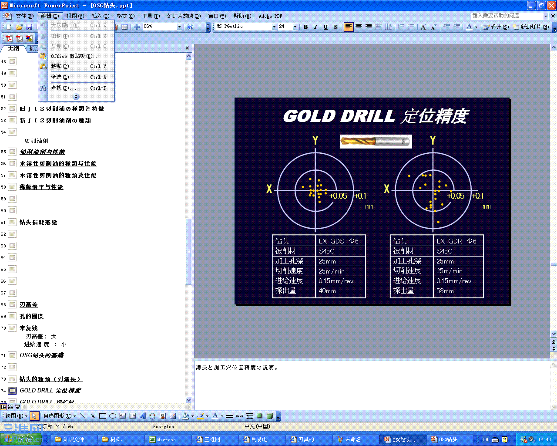This screenshot has height=446, width=557.
Task: Toggle left text alignment
Action: pyautogui.click(x=349, y=27)
